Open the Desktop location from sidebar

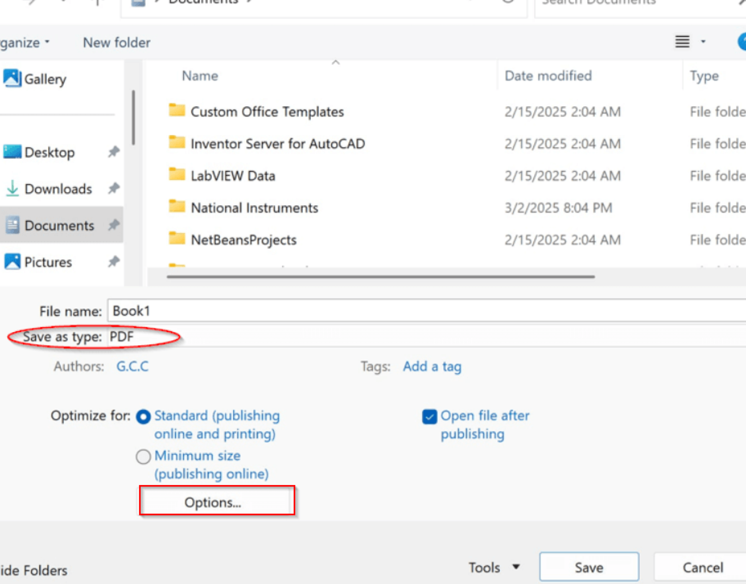coord(49,152)
